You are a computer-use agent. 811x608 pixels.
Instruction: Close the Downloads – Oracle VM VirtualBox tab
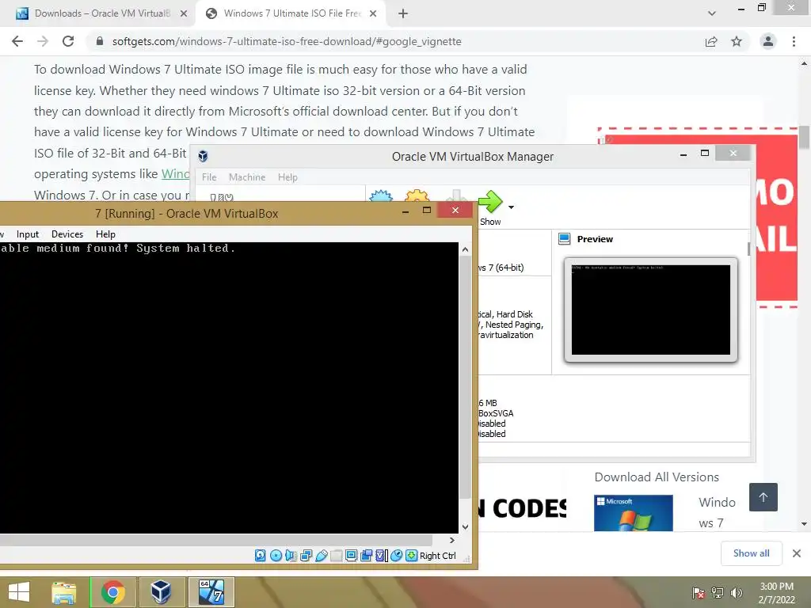click(184, 14)
